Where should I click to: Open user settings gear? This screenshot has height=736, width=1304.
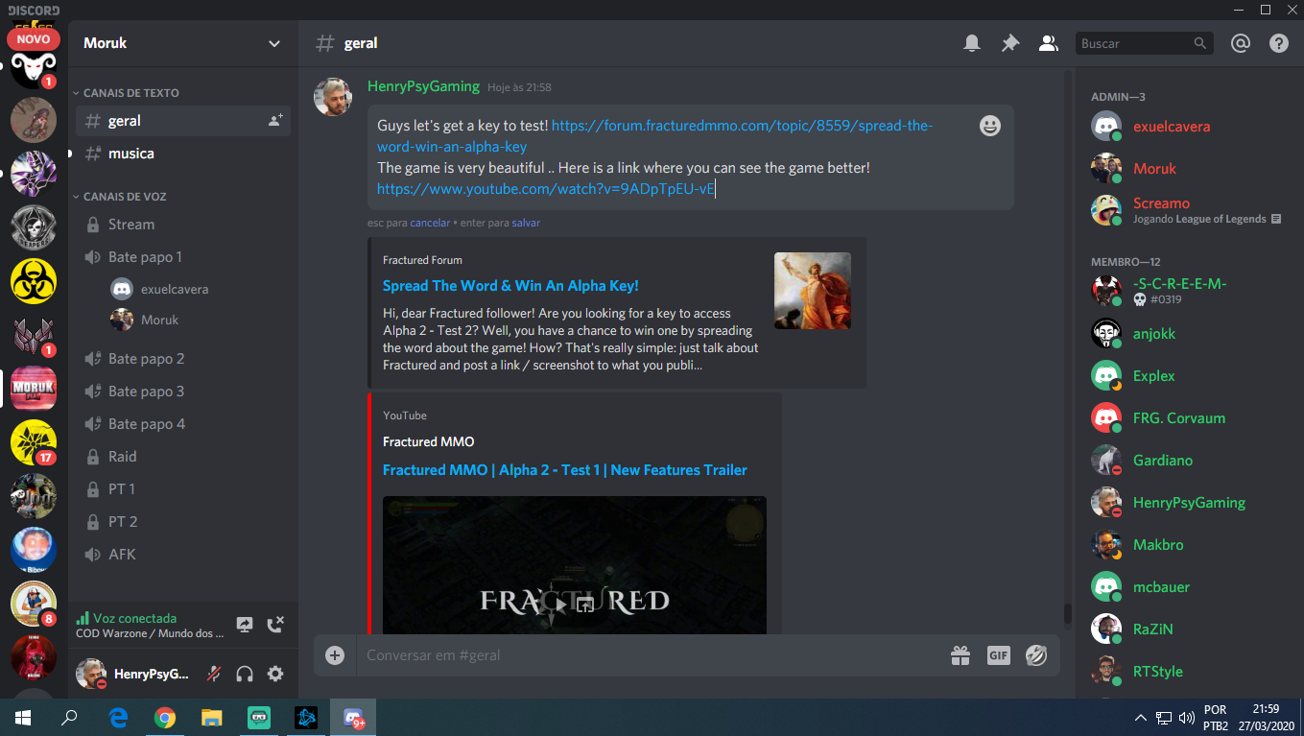tap(275, 674)
